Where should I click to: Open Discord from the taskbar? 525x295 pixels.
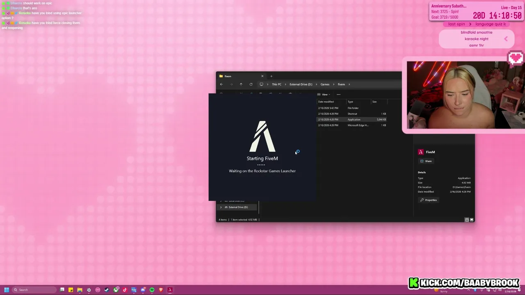(x=143, y=290)
